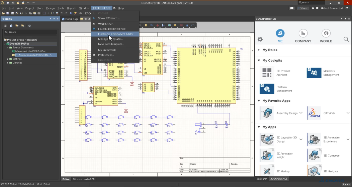Open the Help menu
Image resolution: width=352 pixels, height=187 pixels.
click(x=121, y=8)
